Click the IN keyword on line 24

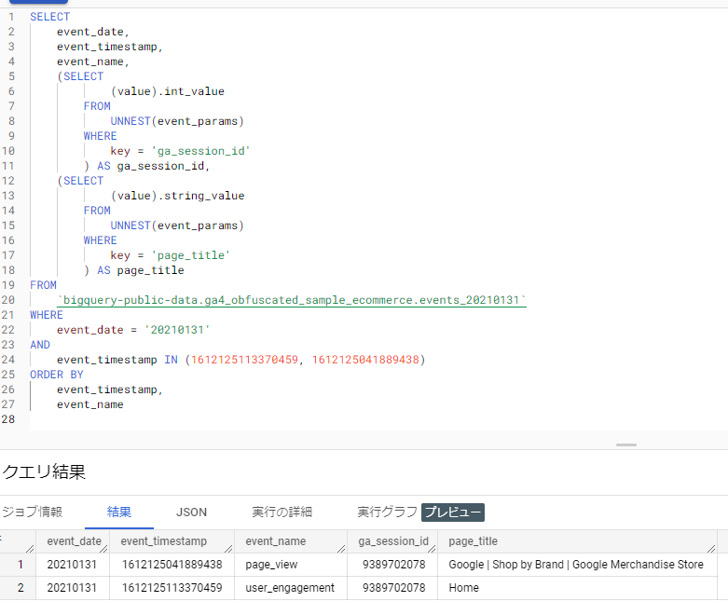pos(171,360)
